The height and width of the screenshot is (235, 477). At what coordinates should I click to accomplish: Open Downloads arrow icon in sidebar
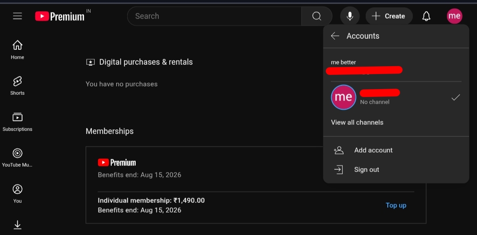(17, 225)
